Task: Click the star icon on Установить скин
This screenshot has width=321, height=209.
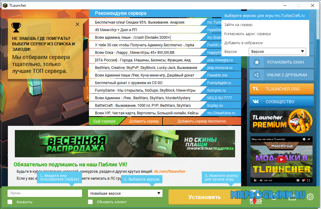Action: [x=257, y=62]
